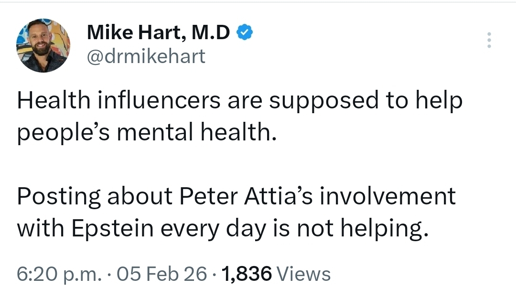
Task: Click the 1,836 view count number
Action: coord(247,274)
